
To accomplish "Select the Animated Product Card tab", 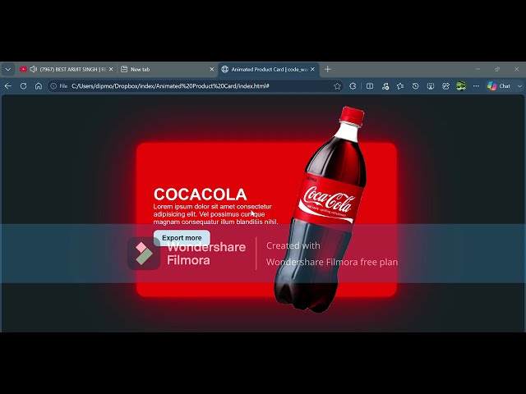I will pyautogui.click(x=269, y=69).
